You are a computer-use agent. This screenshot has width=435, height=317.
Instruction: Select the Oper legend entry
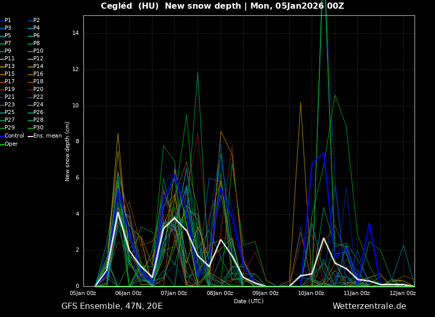click(x=11, y=144)
